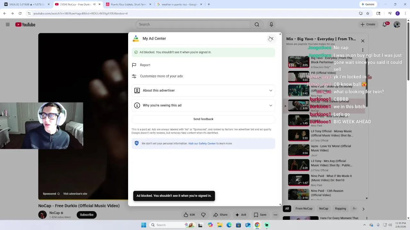Image resolution: width=410 pixels, height=230 pixels.
Task: Dislike the video
Action: click(x=203, y=215)
